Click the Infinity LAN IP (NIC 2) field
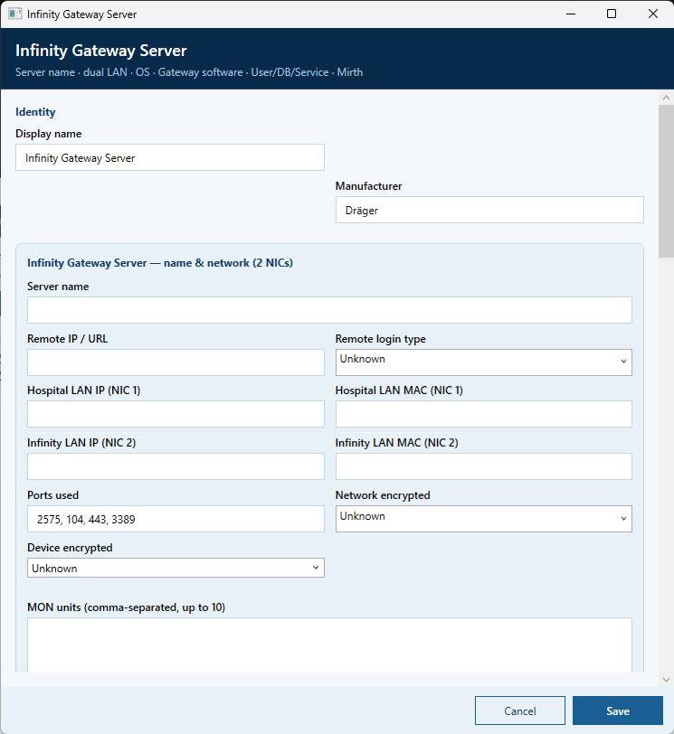Screen dimensions: 674x734 (x=176, y=466)
